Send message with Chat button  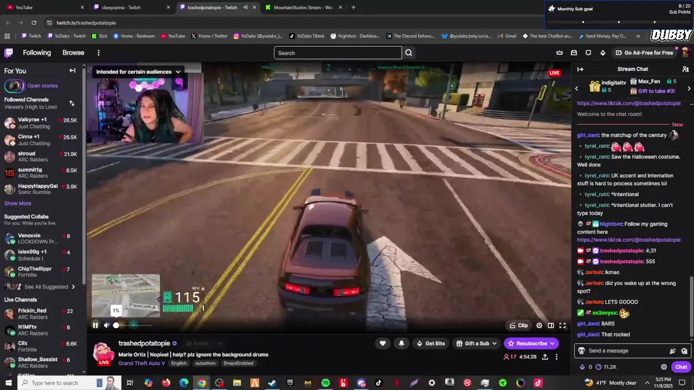[x=681, y=367]
